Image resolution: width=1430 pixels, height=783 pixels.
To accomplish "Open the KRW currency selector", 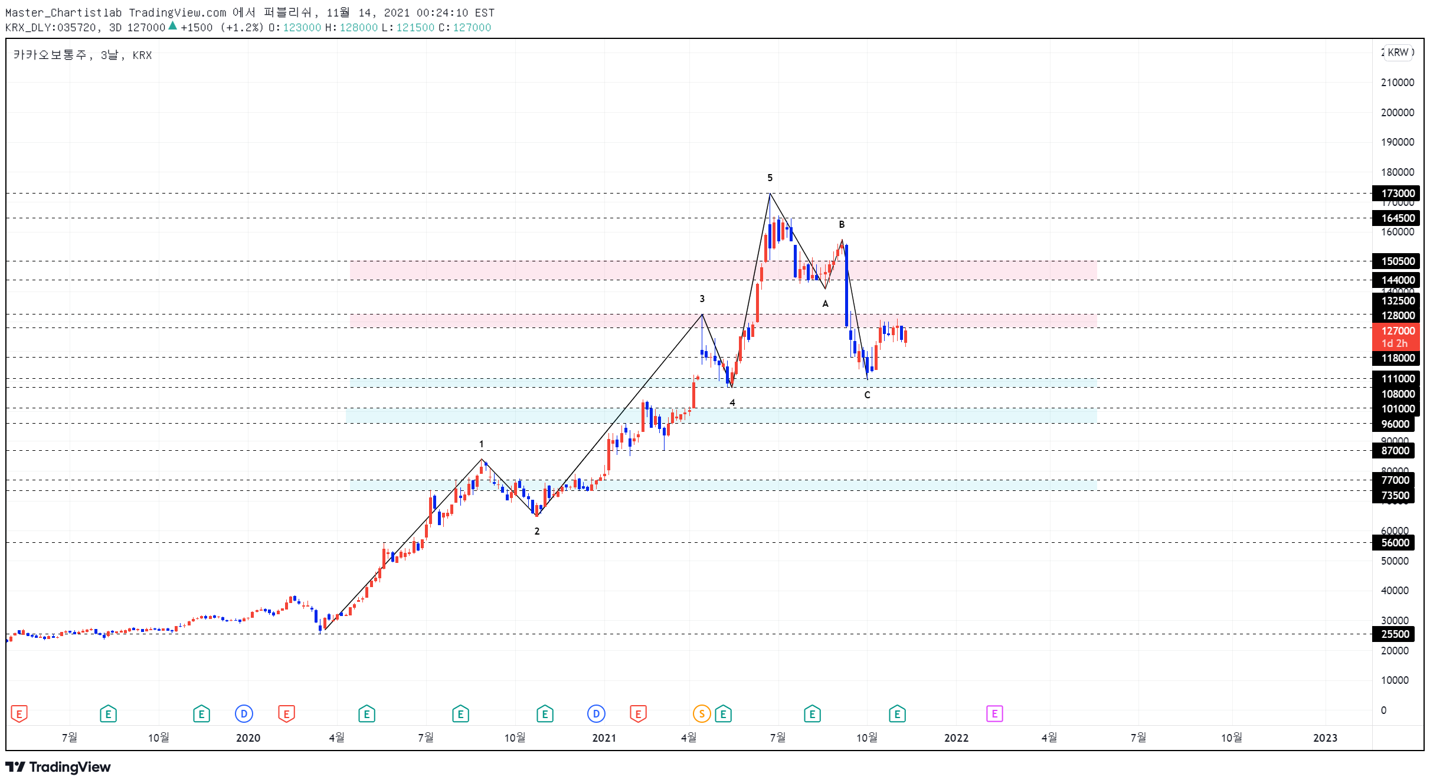I will (1398, 52).
